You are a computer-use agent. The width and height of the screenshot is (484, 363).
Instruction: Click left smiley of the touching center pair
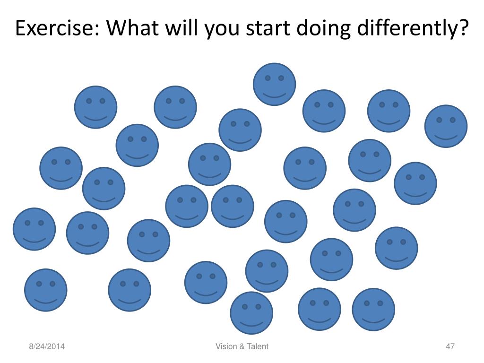point(187,206)
